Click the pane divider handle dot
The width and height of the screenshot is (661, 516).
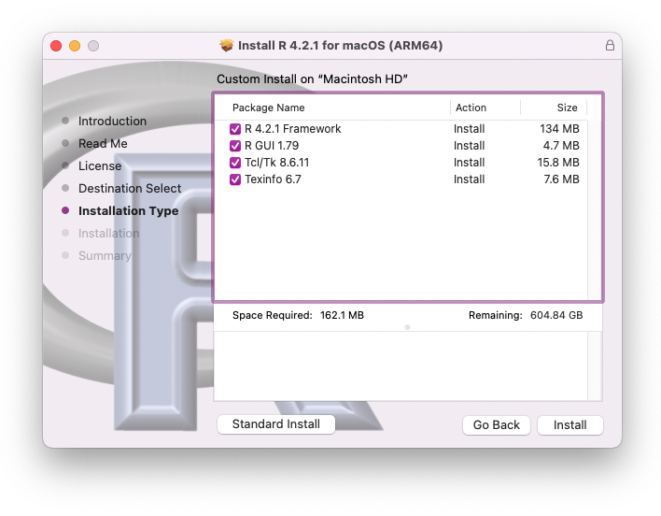pyautogui.click(x=407, y=327)
